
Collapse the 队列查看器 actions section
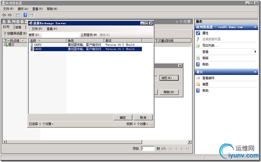point(255,27)
